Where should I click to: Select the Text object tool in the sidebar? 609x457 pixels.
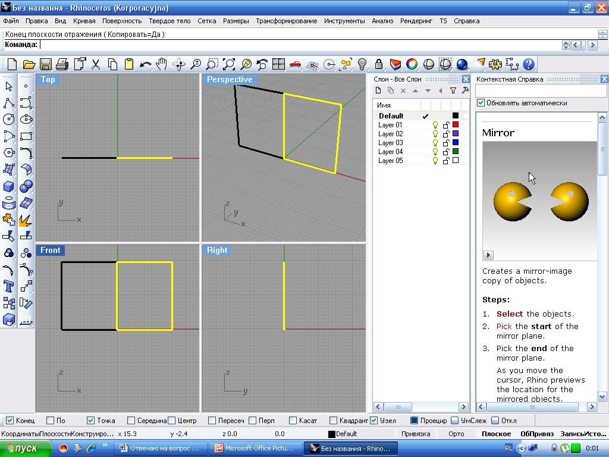(9, 286)
